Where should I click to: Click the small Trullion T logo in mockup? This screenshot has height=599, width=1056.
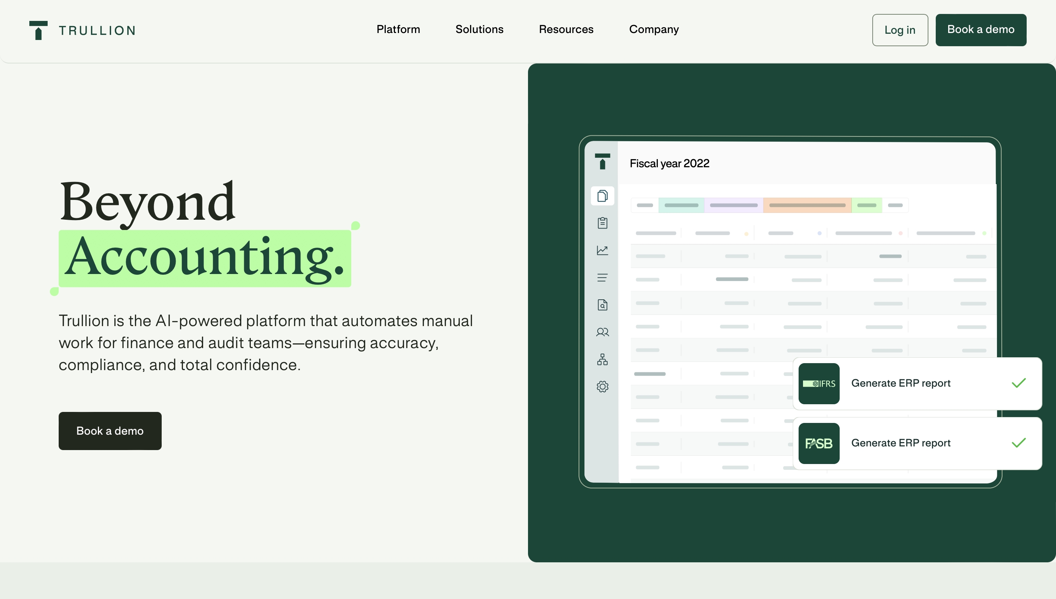point(602,161)
